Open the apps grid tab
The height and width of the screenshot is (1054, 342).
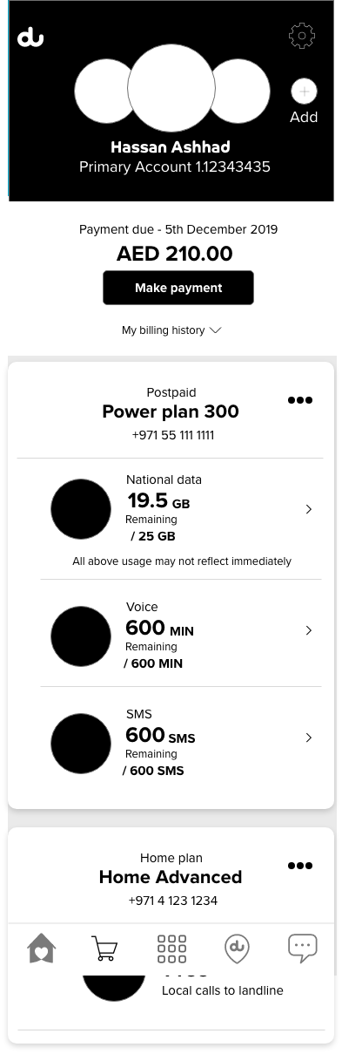pyautogui.click(x=171, y=949)
